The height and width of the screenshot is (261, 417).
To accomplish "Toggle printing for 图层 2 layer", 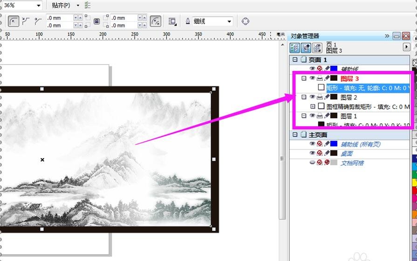I will [x=319, y=97].
